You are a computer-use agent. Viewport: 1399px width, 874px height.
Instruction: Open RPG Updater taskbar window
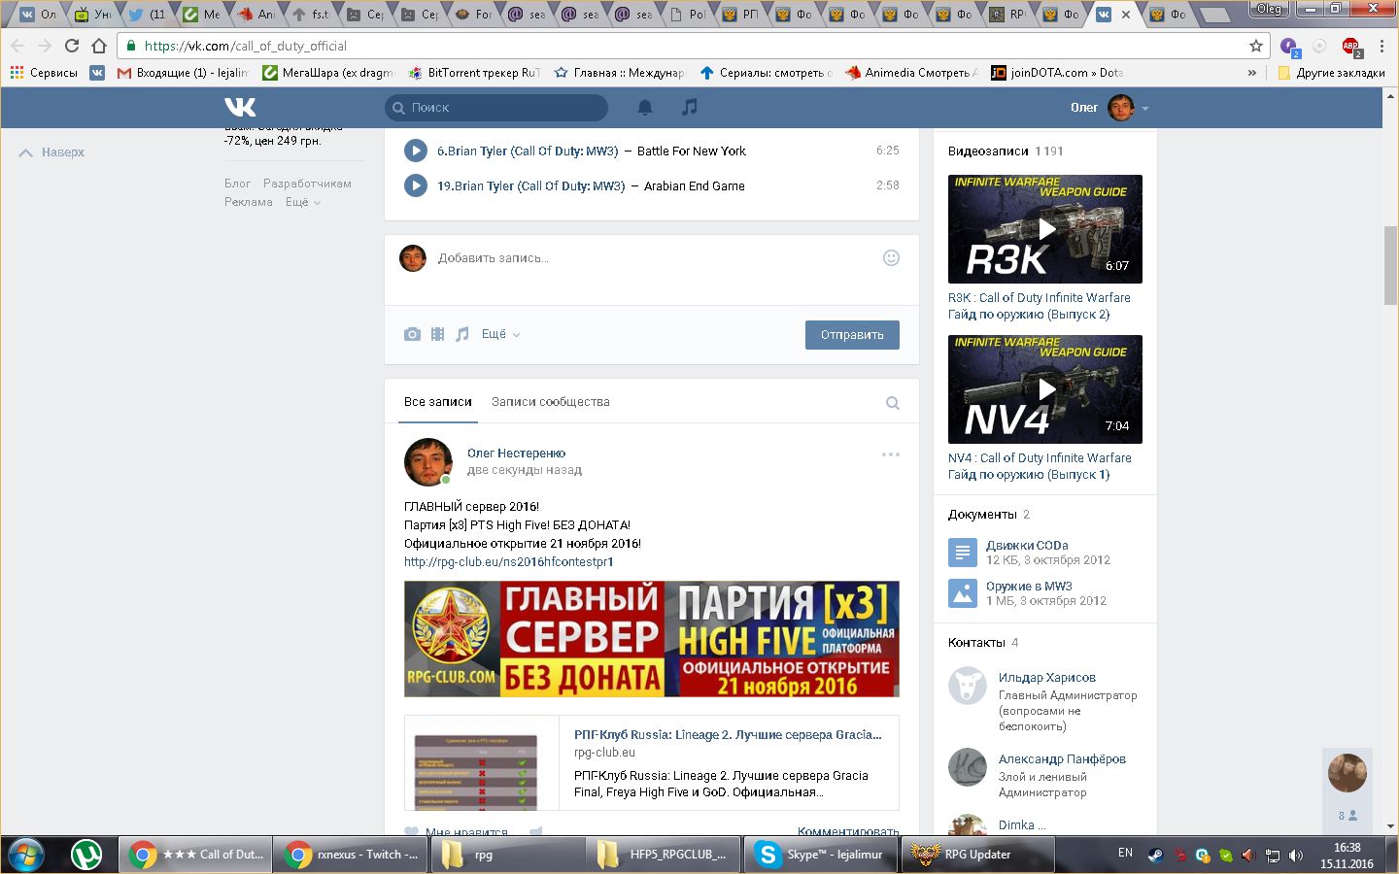pyautogui.click(x=979, y=855)
